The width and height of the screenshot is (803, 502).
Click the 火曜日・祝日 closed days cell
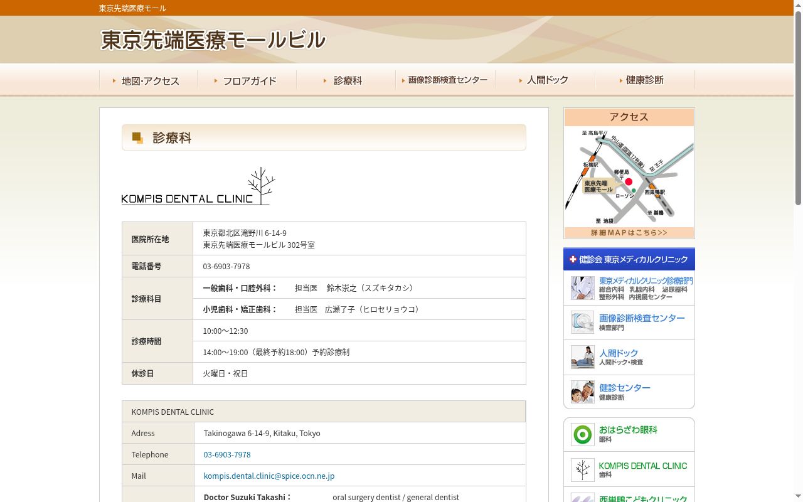pyautogui.click(x=359, y=373)
